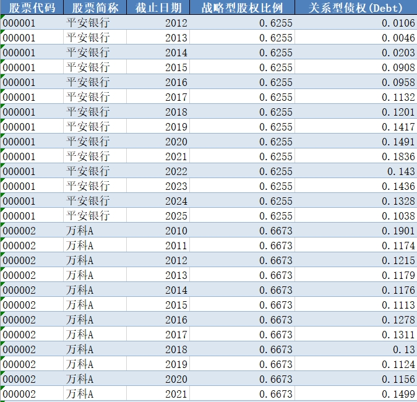Image resolution: width=417 pixels, height=402 pixels.
Task: Click the 截止日期 column header
Action: click(158, 8)
